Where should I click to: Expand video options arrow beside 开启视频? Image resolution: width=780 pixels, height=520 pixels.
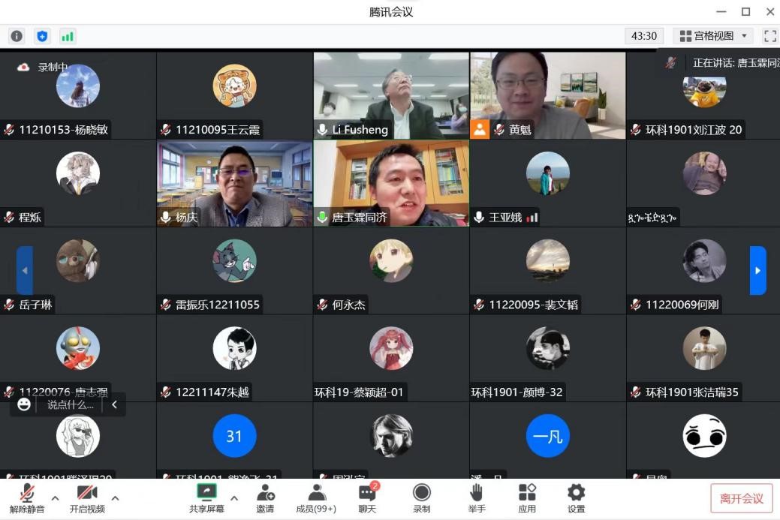pyautogui.click(x=115, y=497)
